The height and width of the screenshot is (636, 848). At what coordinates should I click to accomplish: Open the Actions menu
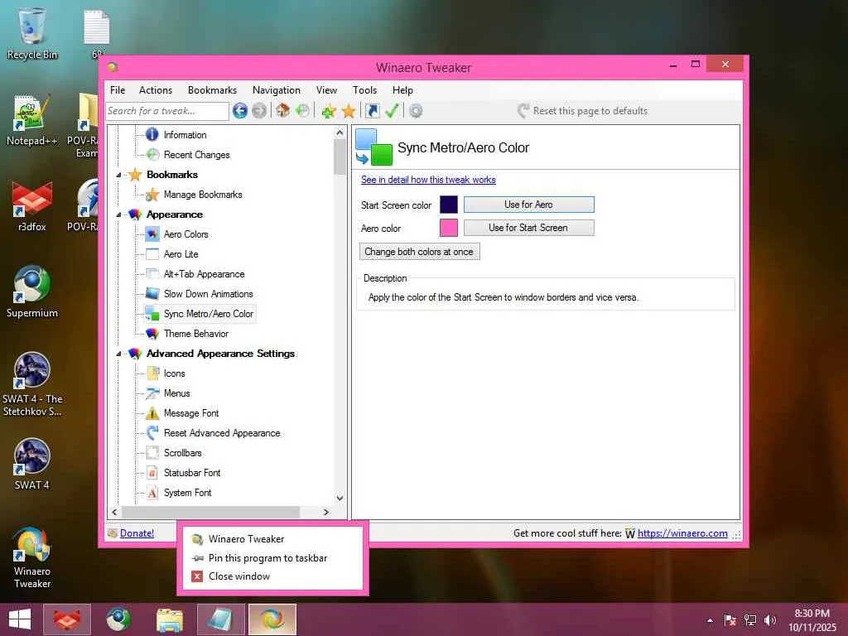point(155,89)
